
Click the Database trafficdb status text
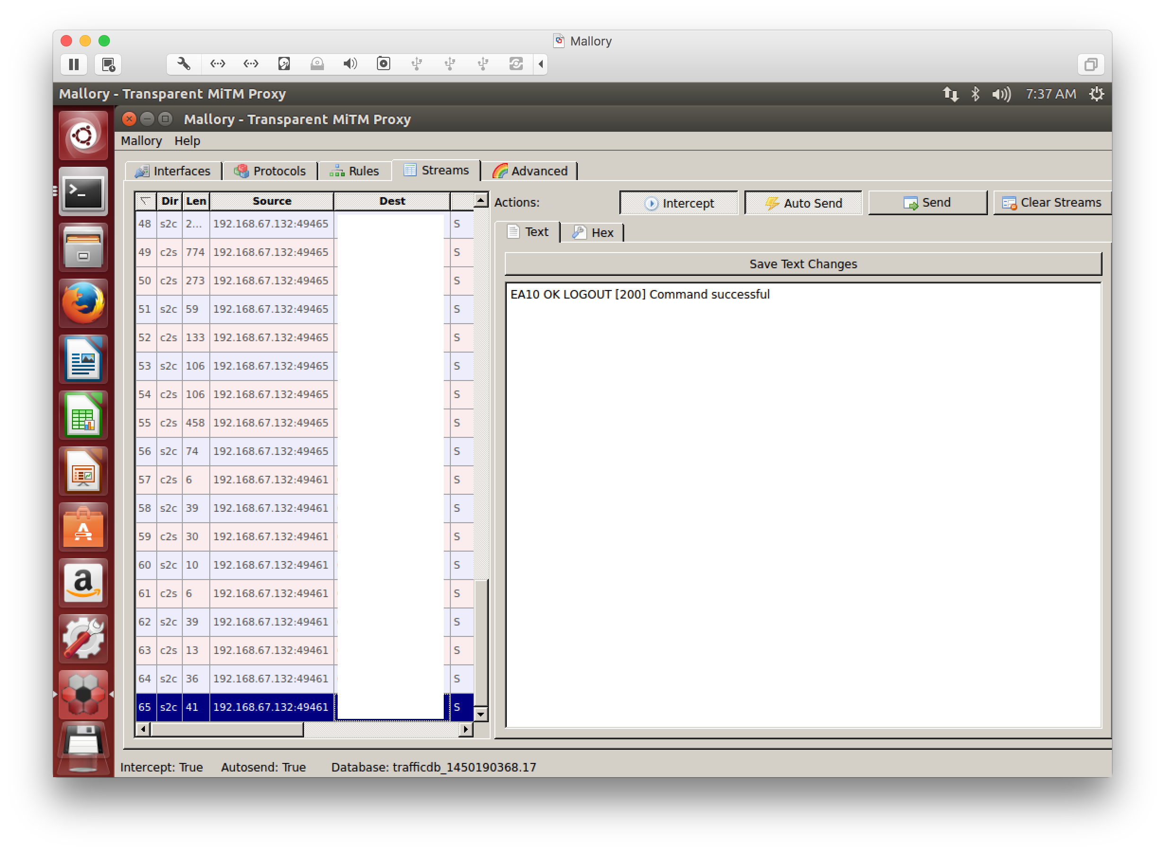click(x=433, y=767)
